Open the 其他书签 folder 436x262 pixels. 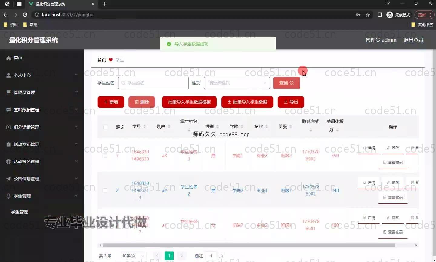click(422, 25)
